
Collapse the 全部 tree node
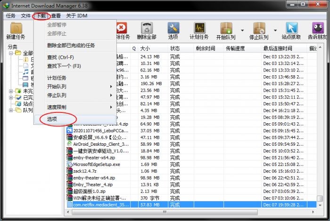pyautogui.click(x=11, y=53)
